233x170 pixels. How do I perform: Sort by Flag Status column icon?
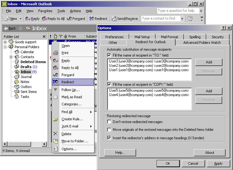pyautogui.click(x=61, y=36)
